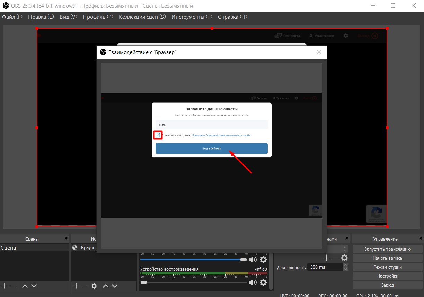Open the scene transition type dropdown
The height and width of the screenshot is (297, 424).
click(x=344, y=249)
